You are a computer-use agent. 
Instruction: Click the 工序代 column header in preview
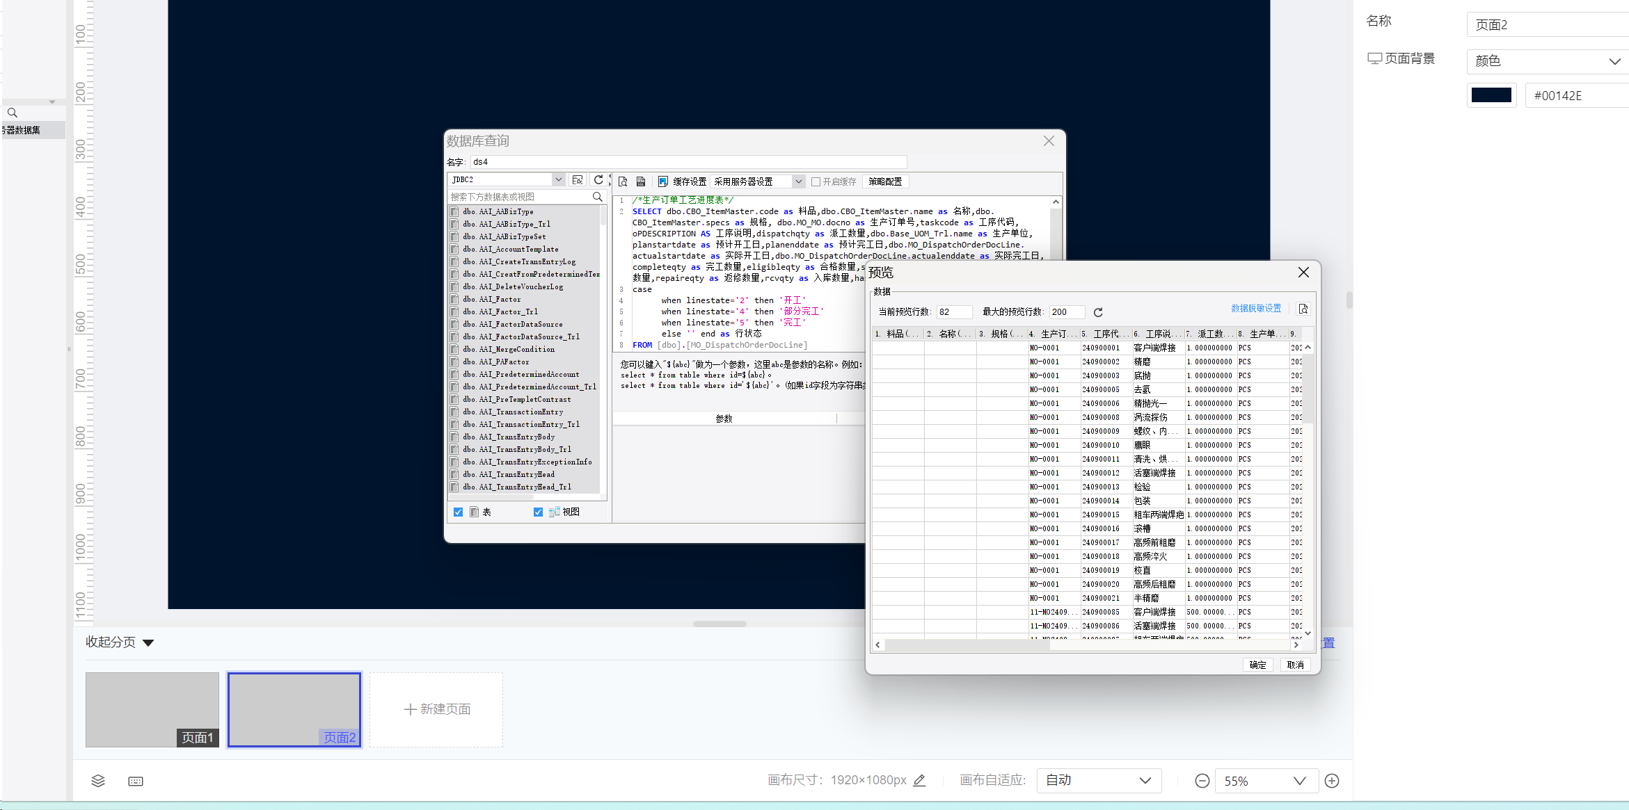click(1106, 334)
